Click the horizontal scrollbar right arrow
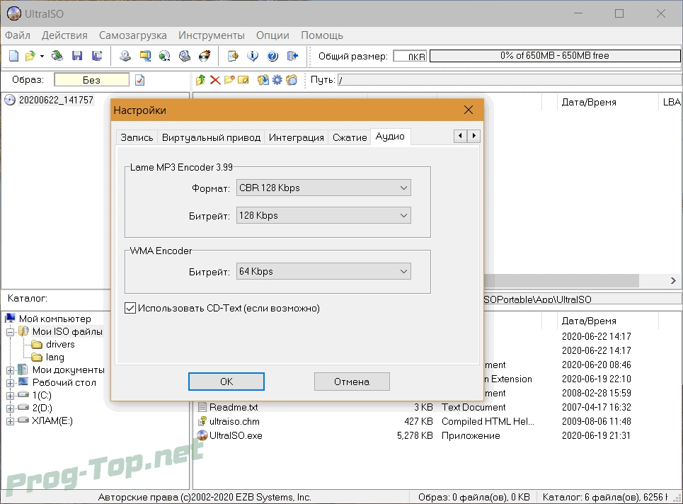This screenshot has height=504, width=683. 673,281
